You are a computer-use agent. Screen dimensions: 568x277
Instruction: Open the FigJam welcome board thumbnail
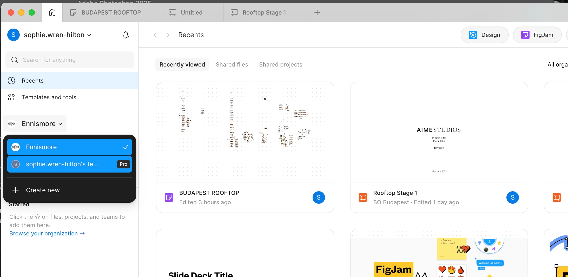(439, 253)
